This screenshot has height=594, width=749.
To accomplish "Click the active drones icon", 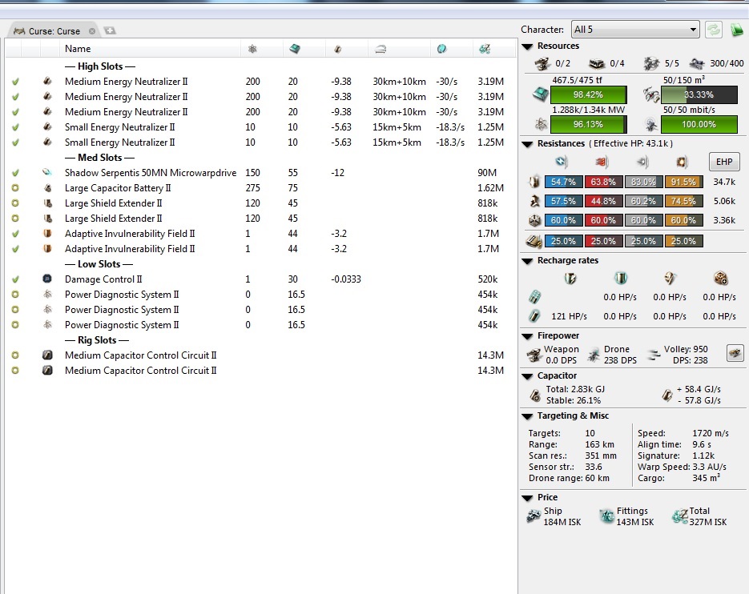I will 651,63.
